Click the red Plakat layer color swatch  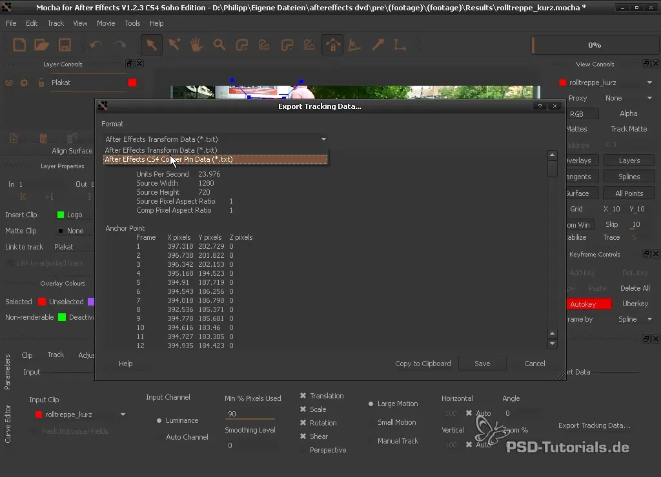(132, 83)
